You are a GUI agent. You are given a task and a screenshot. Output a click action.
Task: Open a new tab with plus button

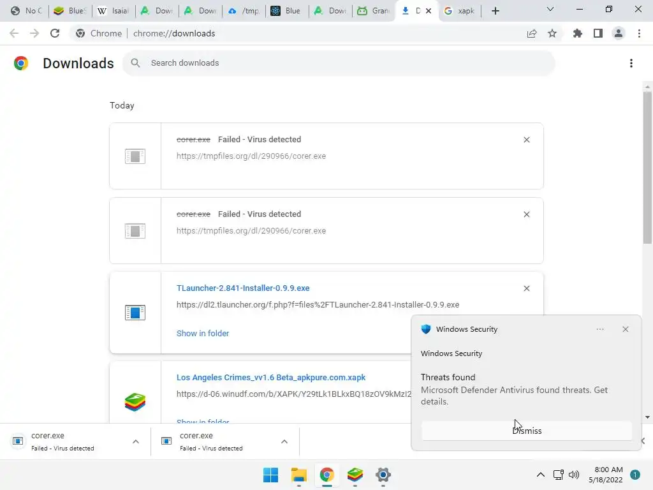point(495,11)
